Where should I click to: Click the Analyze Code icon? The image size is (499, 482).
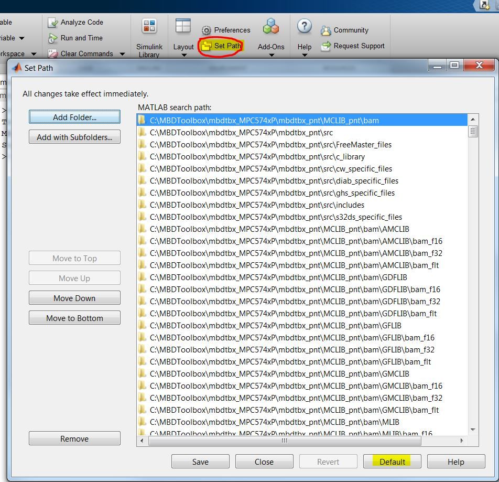click(x=53, y=22)
